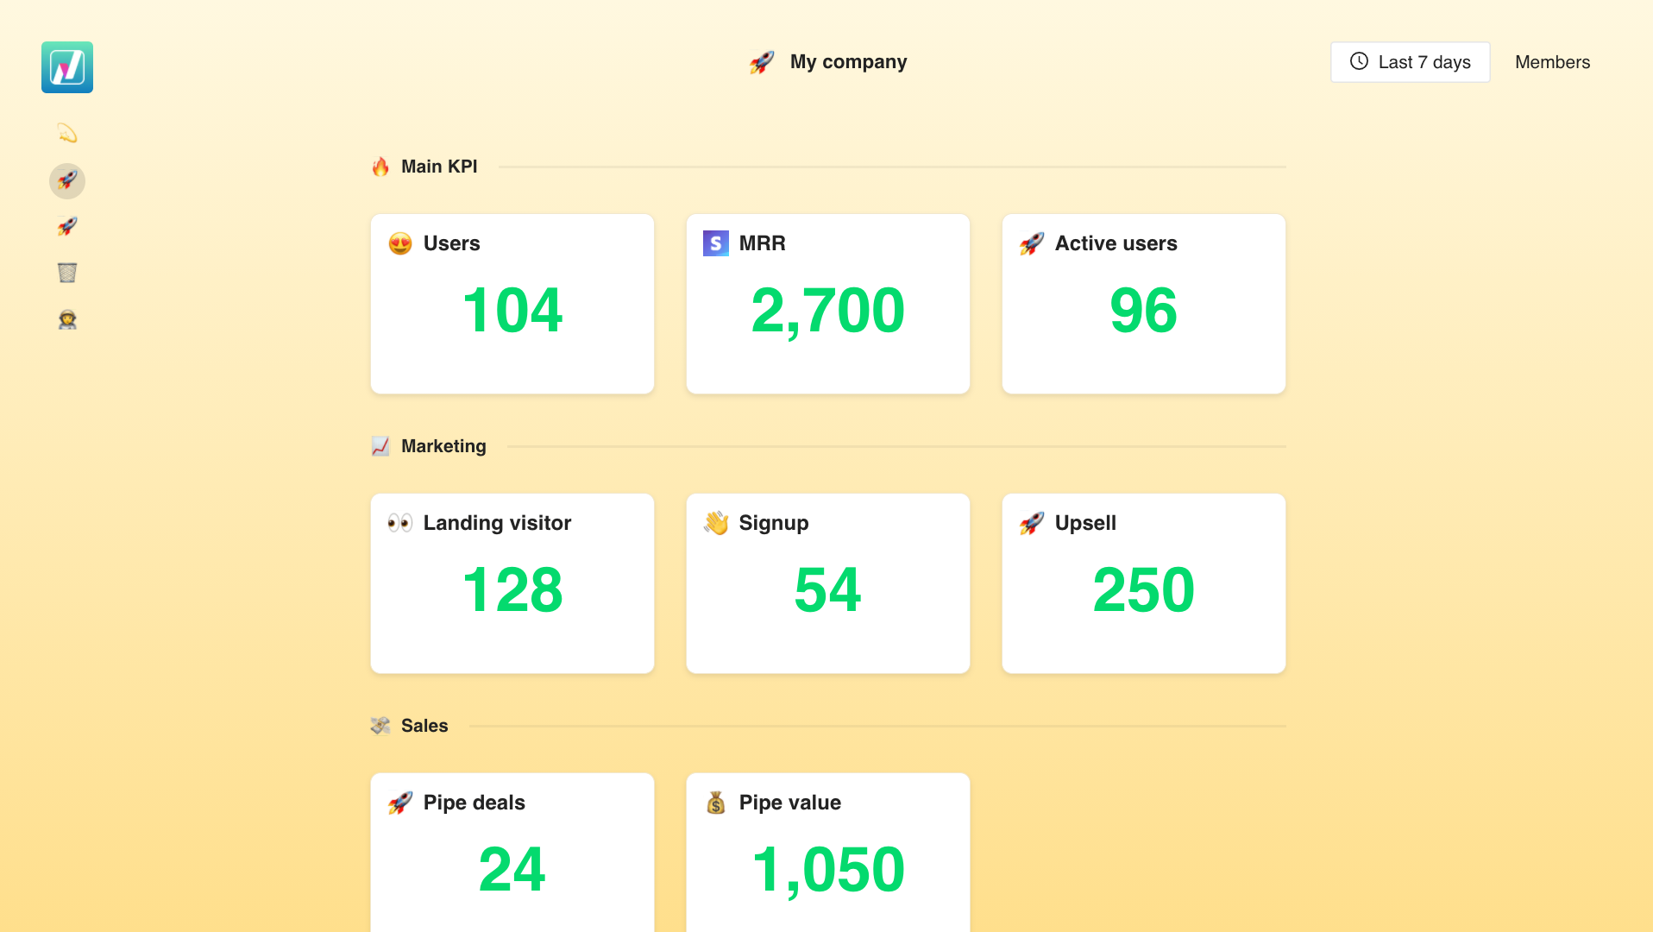
Task: Click the heart-eyes emoji on Users card
Action: 399,243
